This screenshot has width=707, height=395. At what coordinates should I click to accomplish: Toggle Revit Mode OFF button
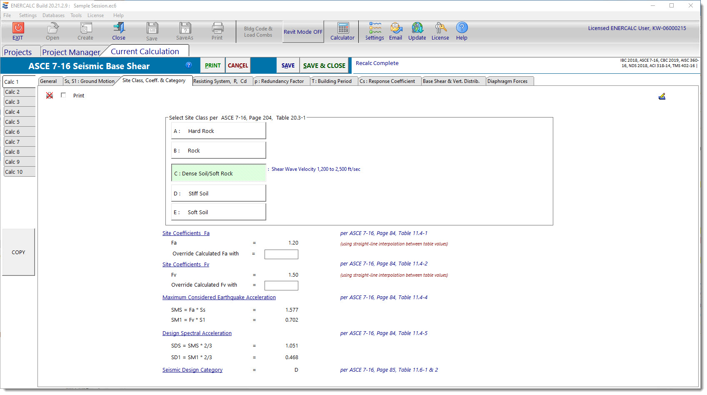pos(303,32)
